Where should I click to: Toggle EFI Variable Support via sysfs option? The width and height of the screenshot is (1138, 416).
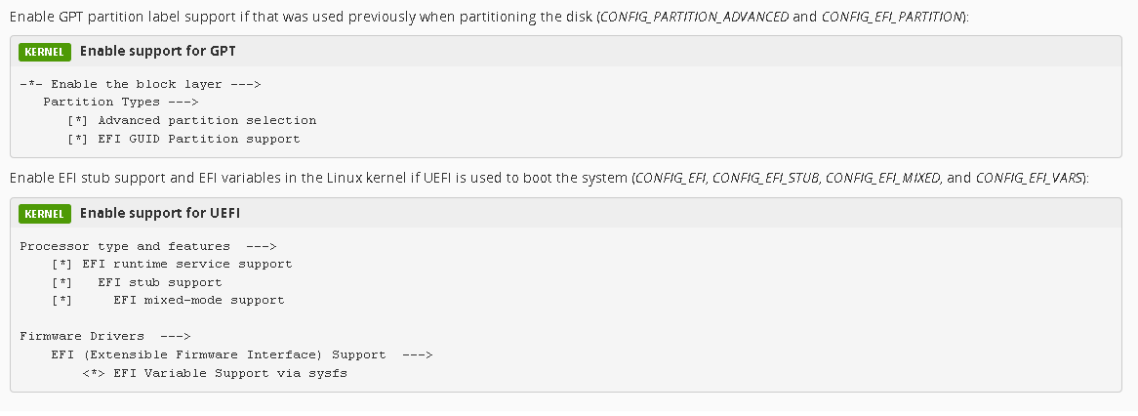[x=93, y=373]
